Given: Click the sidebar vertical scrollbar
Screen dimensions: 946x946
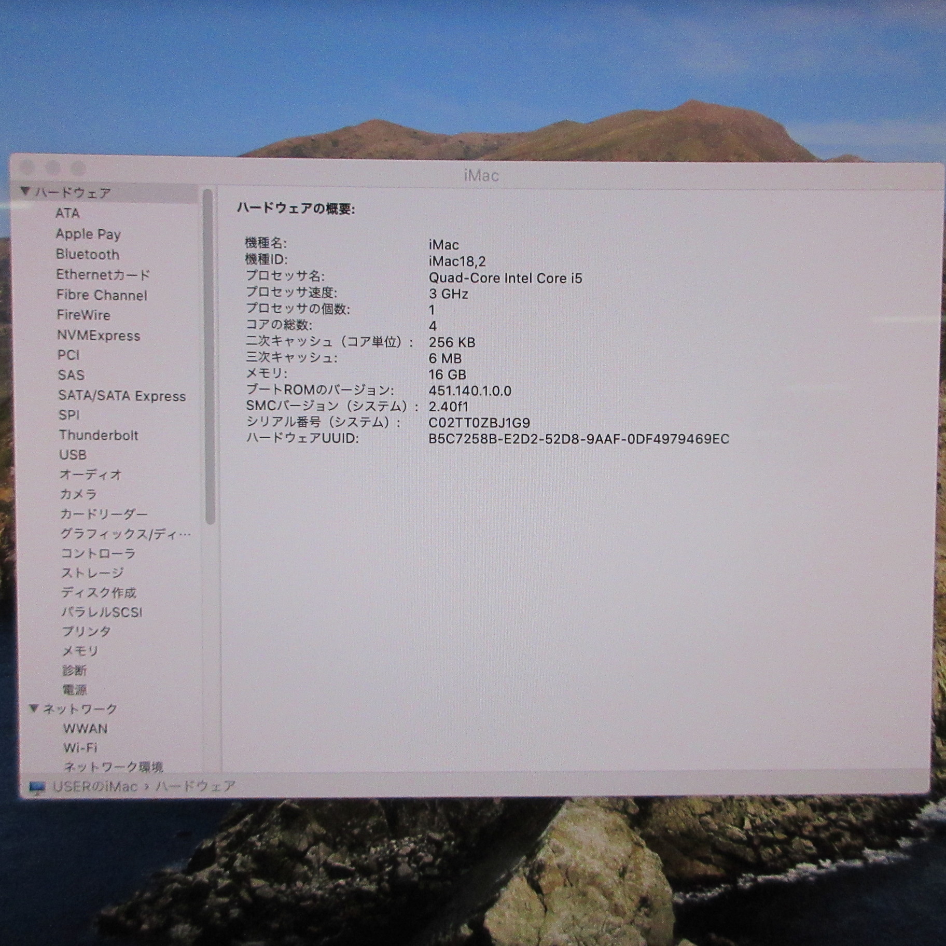Looking at the screenshot, I should pyautogui.click(x=209, y=357).
